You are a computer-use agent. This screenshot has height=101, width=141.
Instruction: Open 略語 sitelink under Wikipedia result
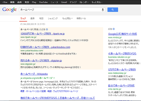click(49, 91)
